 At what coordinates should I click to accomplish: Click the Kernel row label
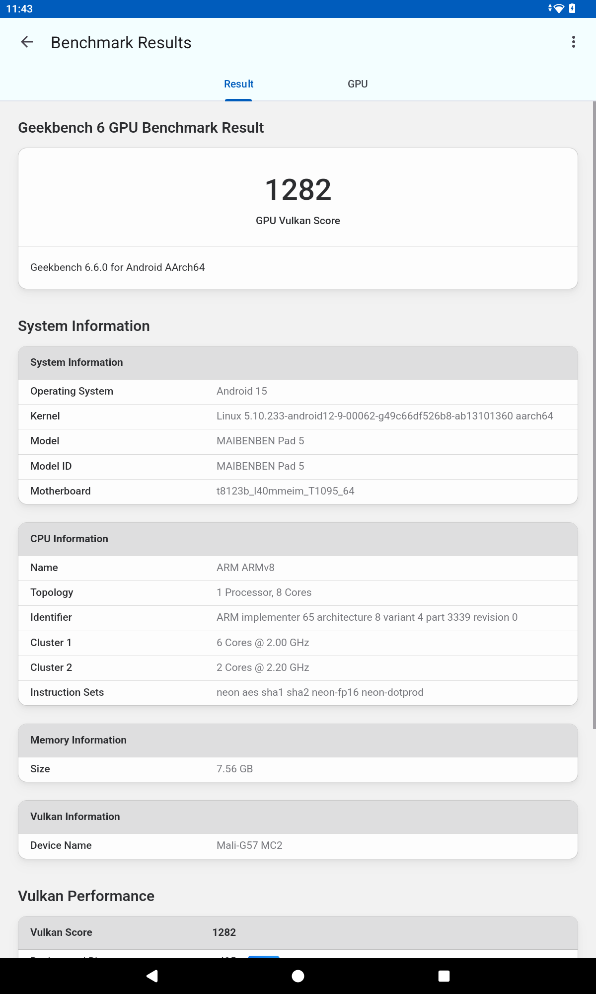point(45,416)
